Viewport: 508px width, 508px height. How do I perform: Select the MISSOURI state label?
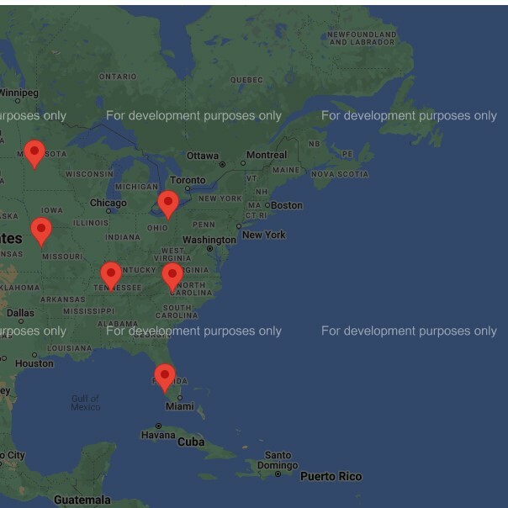click(62, 257)
